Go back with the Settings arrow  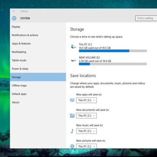[x=14, y=11]
